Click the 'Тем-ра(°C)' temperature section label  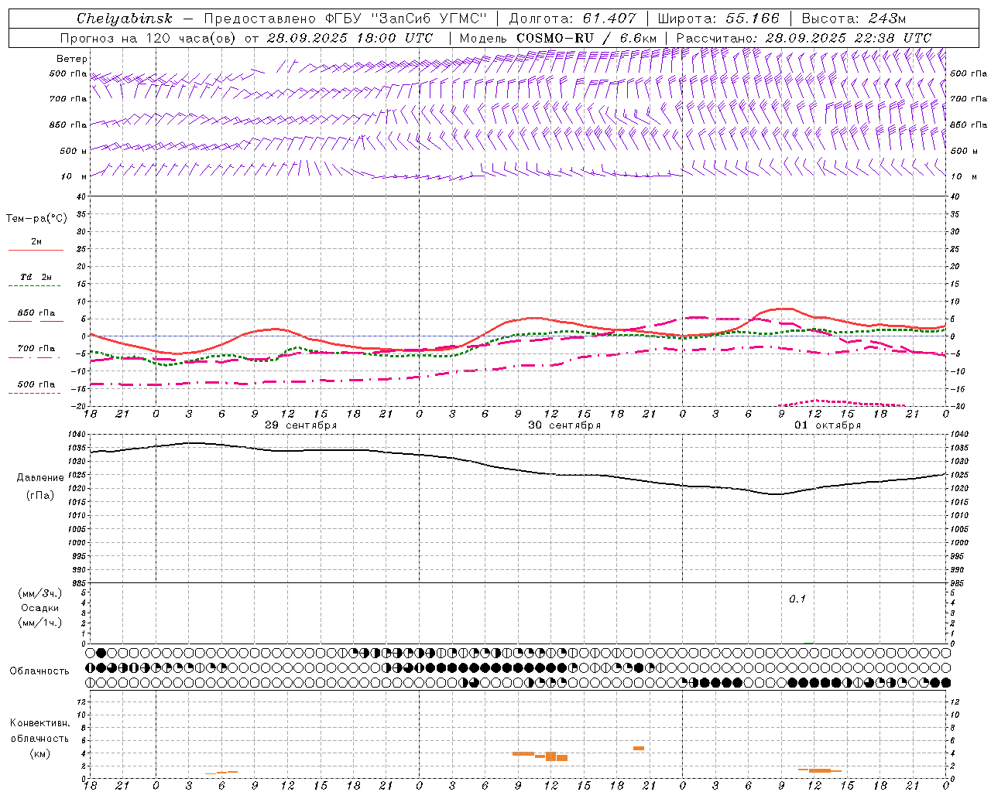coord(36,219)
